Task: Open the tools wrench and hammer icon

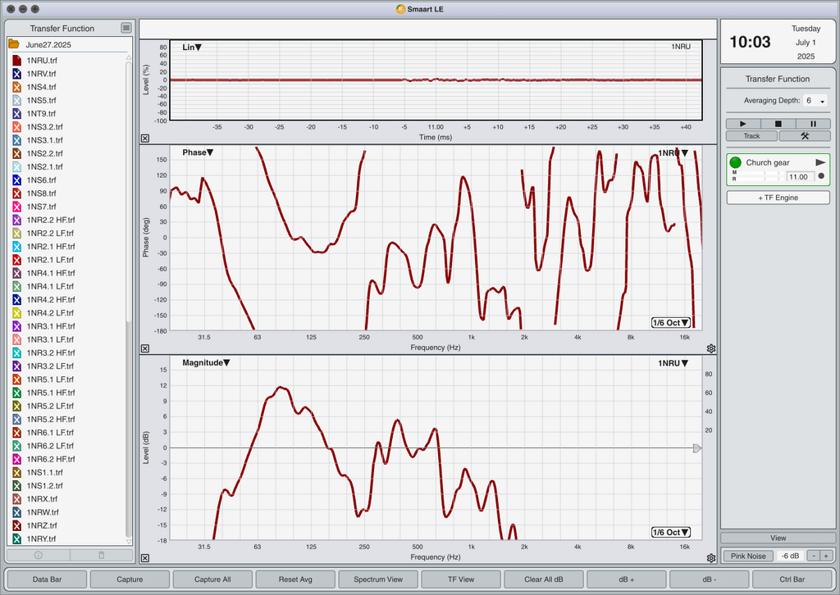Action: click(805, 136)
